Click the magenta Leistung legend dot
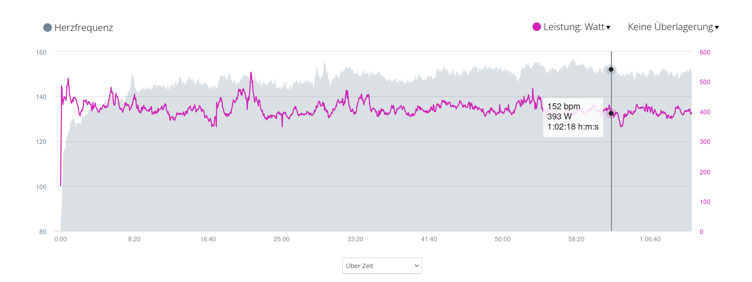752x282 pixels. 537,27
